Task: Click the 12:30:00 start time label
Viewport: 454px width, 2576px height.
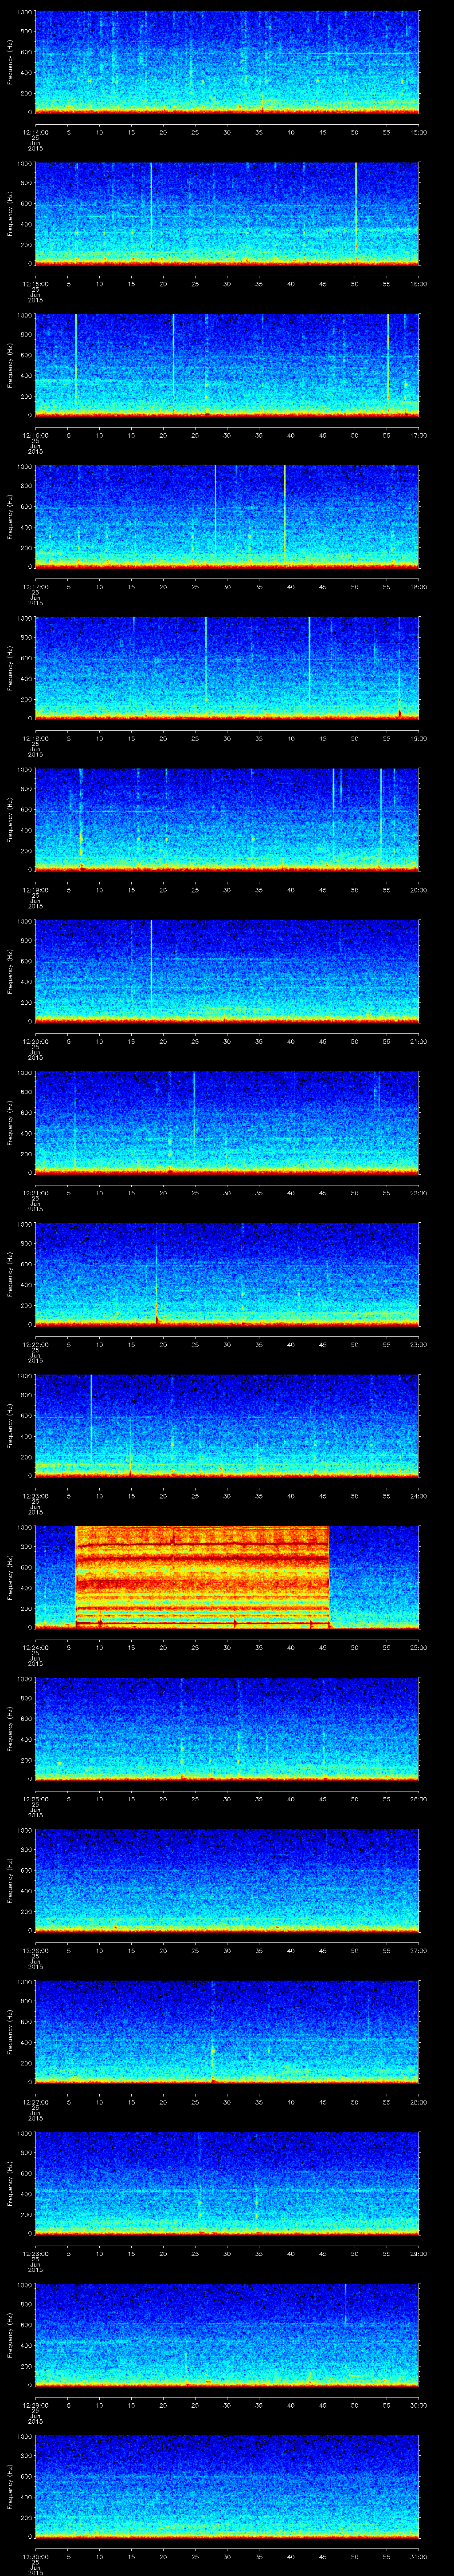Action: [35, 2557]
